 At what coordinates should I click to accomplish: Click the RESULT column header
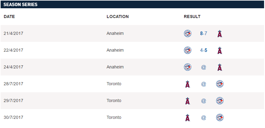[192, 16]
